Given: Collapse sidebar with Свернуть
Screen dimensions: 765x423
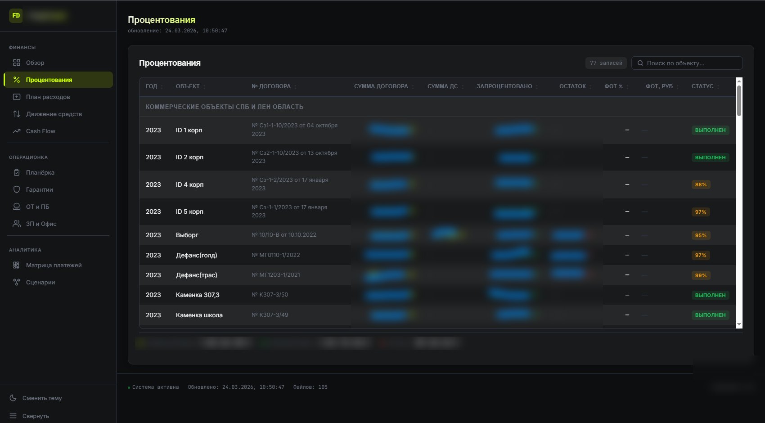Looking at the screenshot, I should click(x=36, y=416).
